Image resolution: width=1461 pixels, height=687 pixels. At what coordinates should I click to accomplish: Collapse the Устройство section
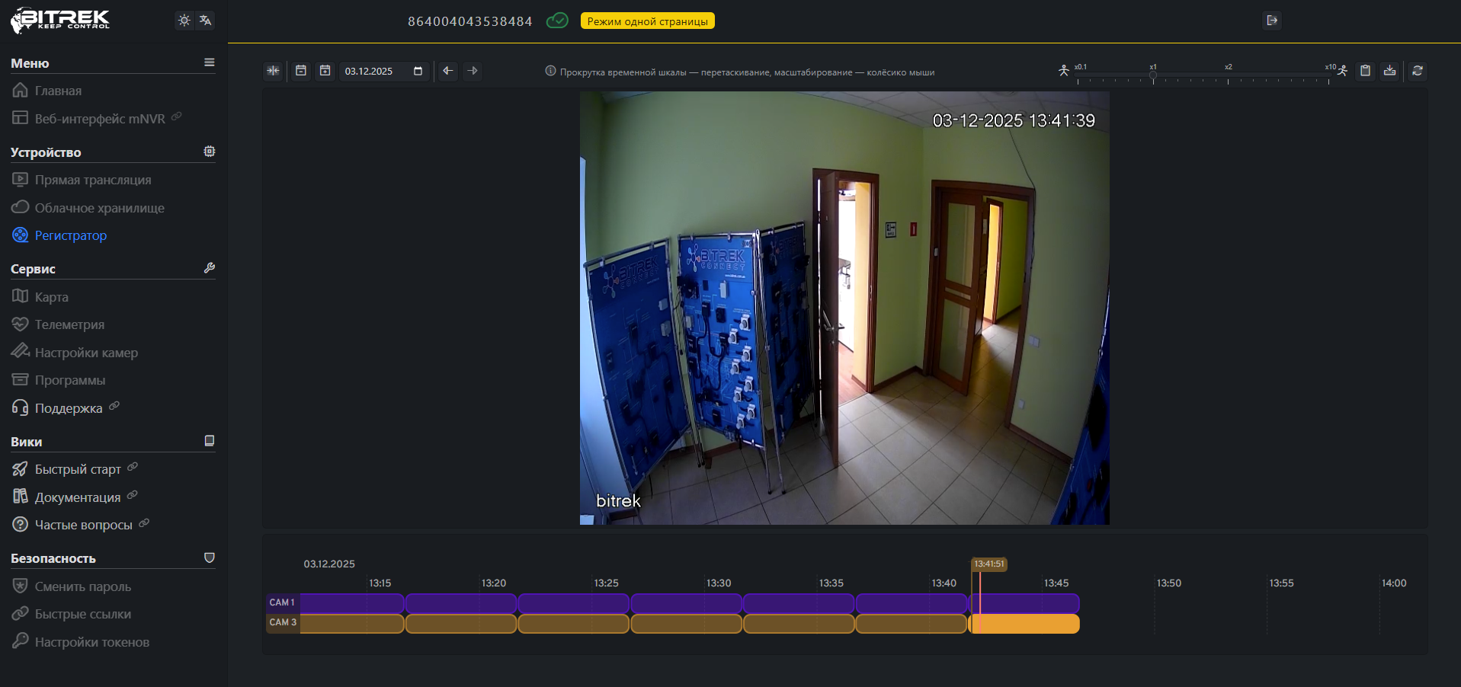point(209,152)
